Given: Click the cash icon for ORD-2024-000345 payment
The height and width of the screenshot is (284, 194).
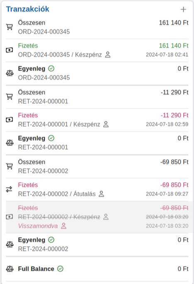Looking at the screenshot, I should [10, 50].
